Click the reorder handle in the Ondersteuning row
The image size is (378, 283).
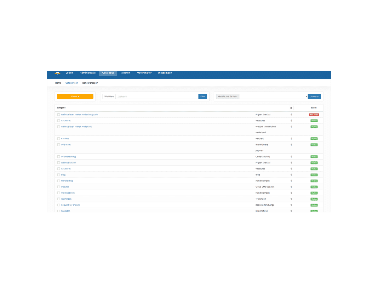pyautogui.click(x=291, y=157)
